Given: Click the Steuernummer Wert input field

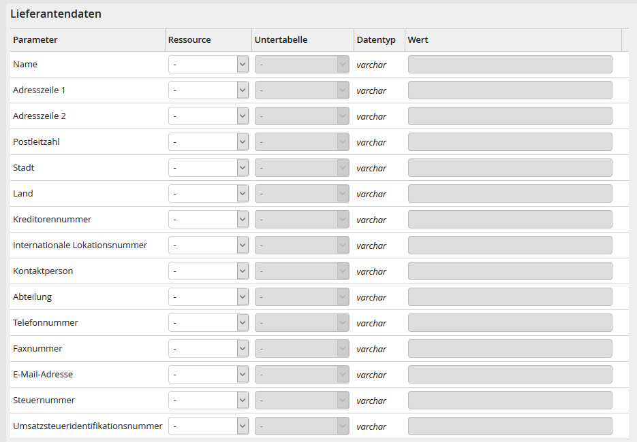Looking at the screenshot, I should coord(510,401).
